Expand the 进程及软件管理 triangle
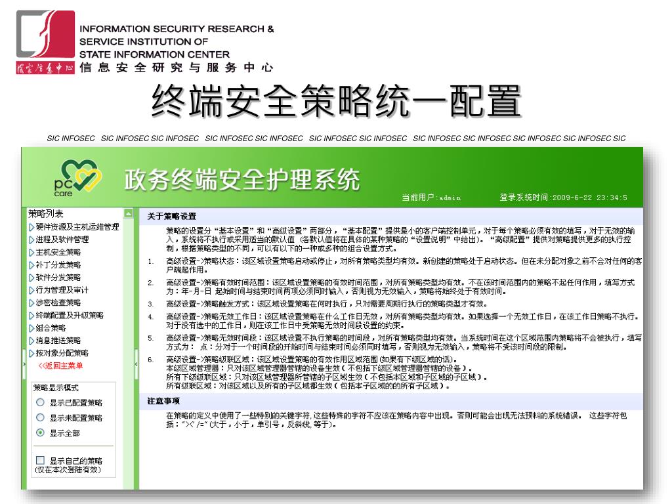This screenshot has width=672, height=504. click(x=31, y=240)
